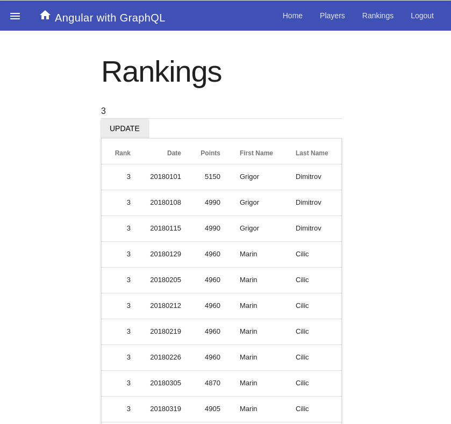Image resolution: width=451 pixels, height=424 pixels.
Task: Click the Date column header
Action: pyautogui.click(x=174, y=153)
